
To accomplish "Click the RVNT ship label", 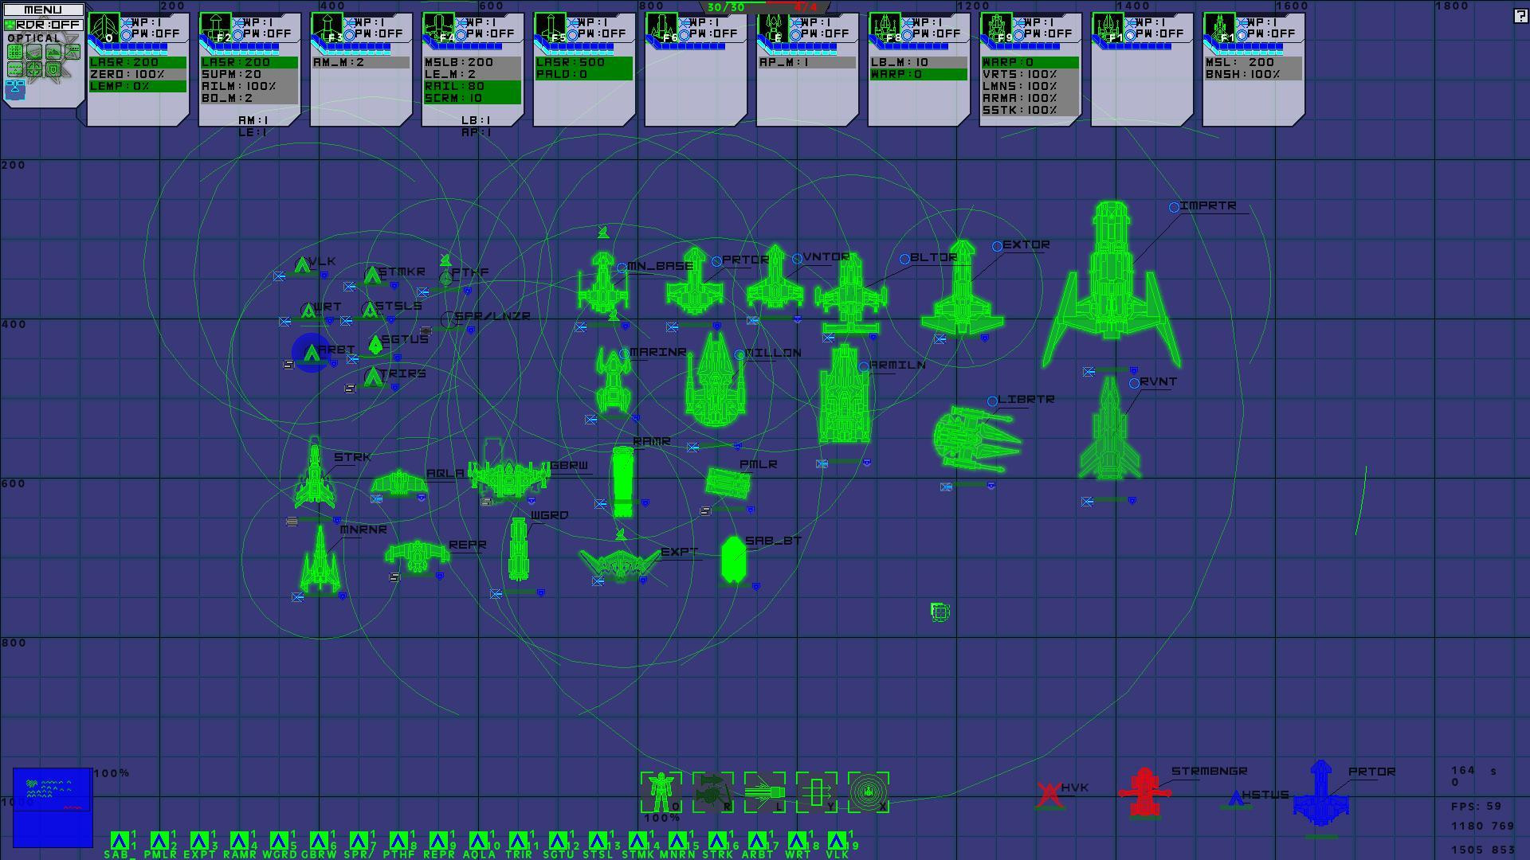I will pos(1158,382).
